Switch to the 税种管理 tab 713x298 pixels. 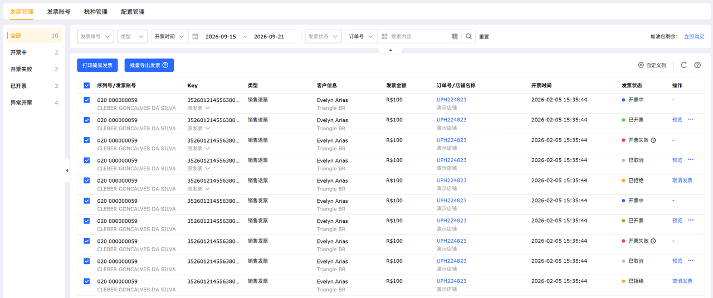[95, 11]
